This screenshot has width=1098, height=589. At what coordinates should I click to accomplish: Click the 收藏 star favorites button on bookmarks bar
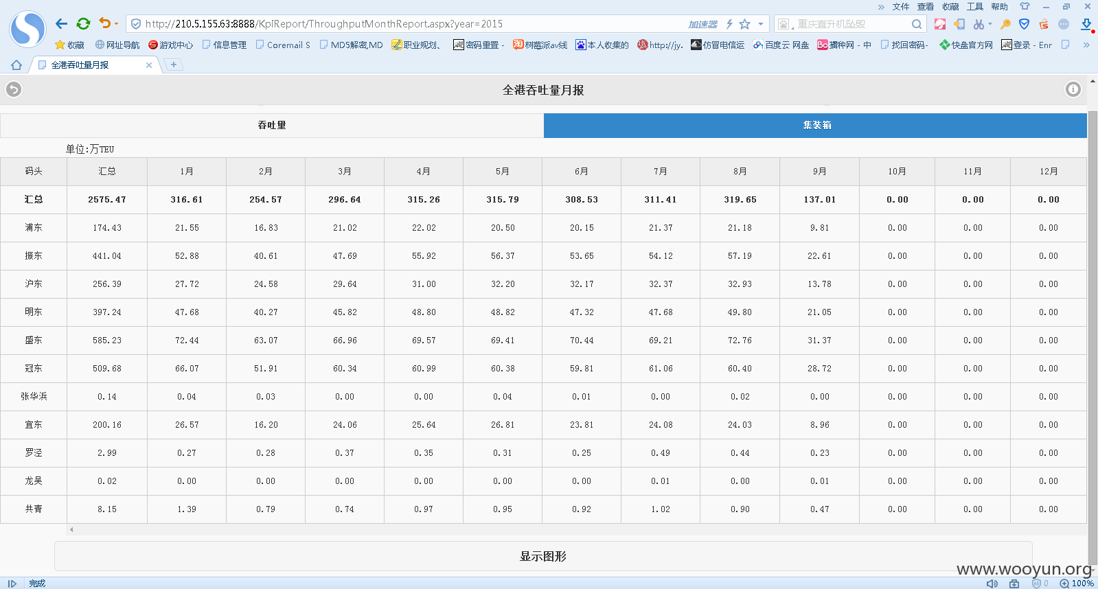(69, 45)
